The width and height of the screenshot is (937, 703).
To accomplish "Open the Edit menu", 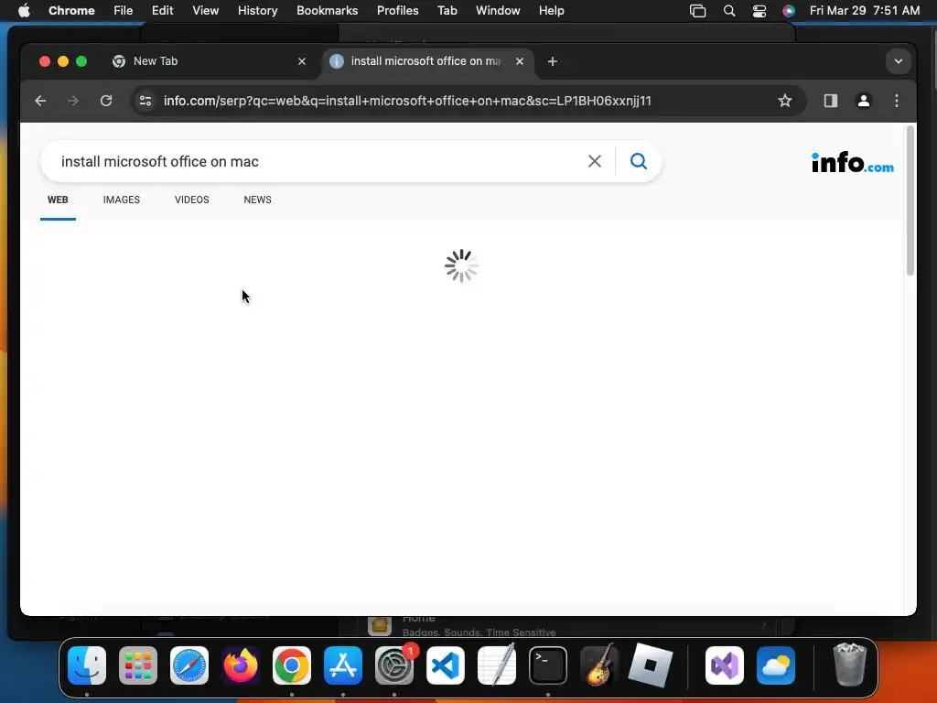I will coord(163,11).
